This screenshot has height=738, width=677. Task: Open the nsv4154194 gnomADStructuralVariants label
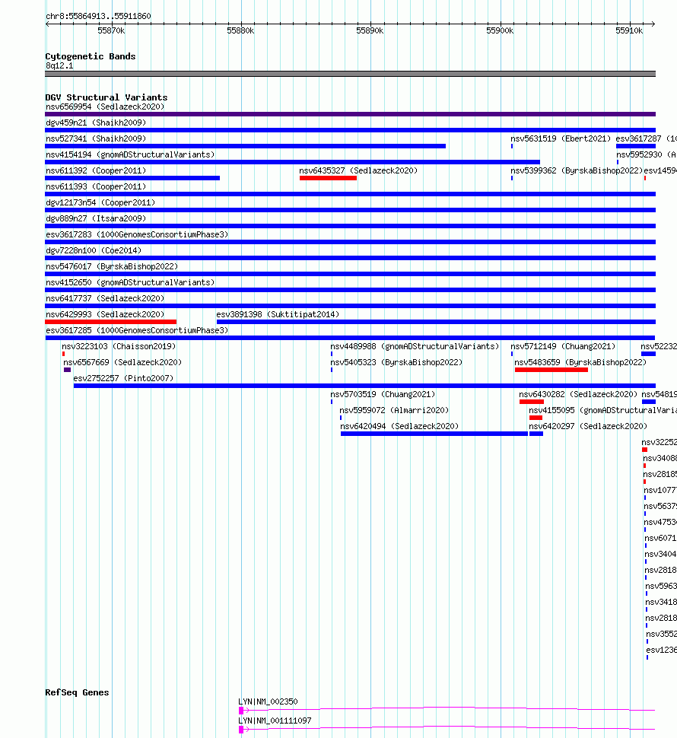(130, 155)
